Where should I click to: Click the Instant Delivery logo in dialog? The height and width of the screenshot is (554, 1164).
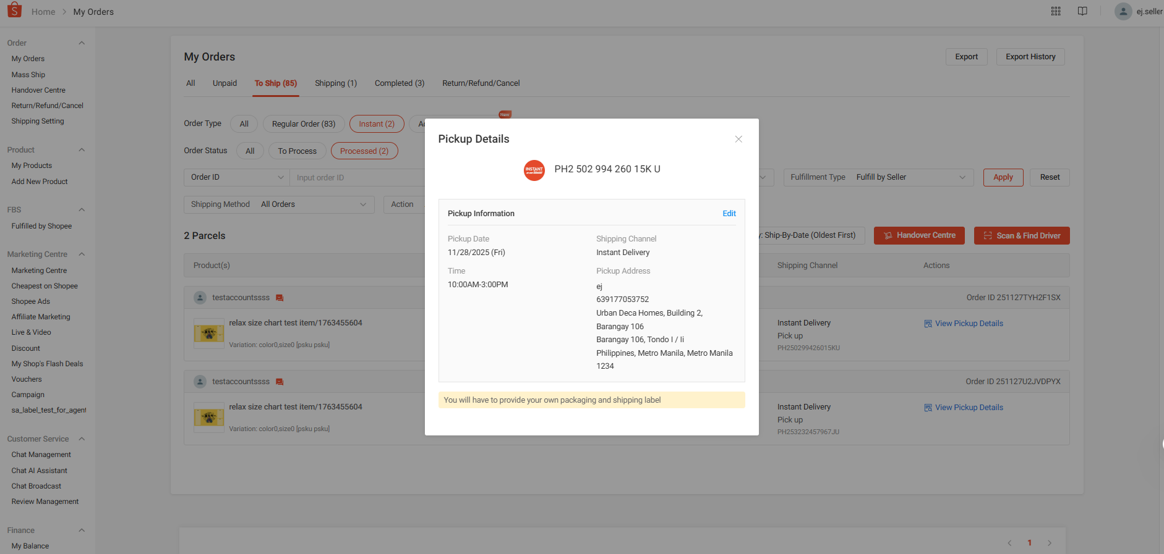point(534,170)
